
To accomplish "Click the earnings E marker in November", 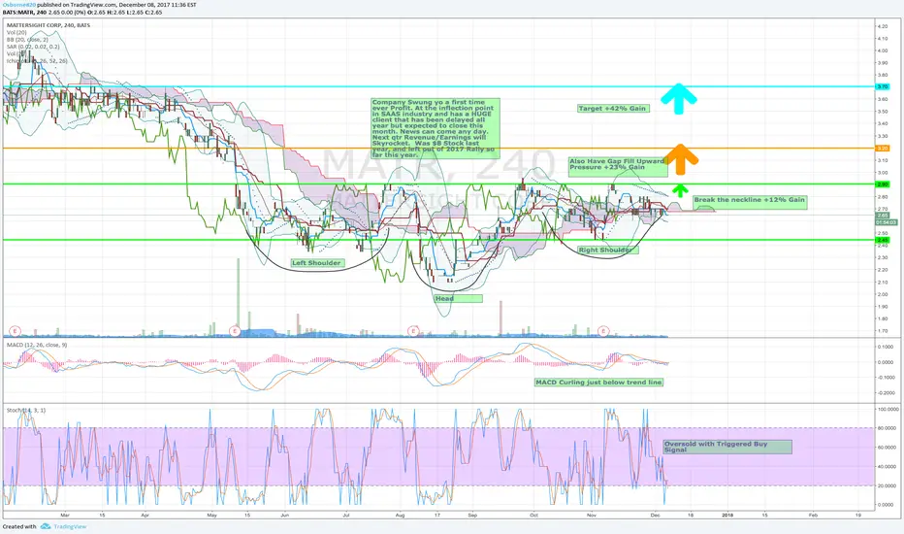I will [x=603, y=331].
